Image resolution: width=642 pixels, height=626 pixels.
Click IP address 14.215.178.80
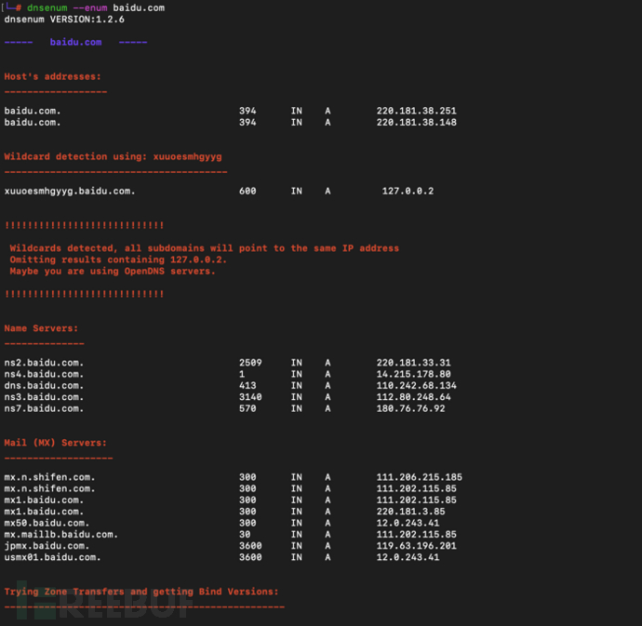pyautogui.click(x=413, y=374)
